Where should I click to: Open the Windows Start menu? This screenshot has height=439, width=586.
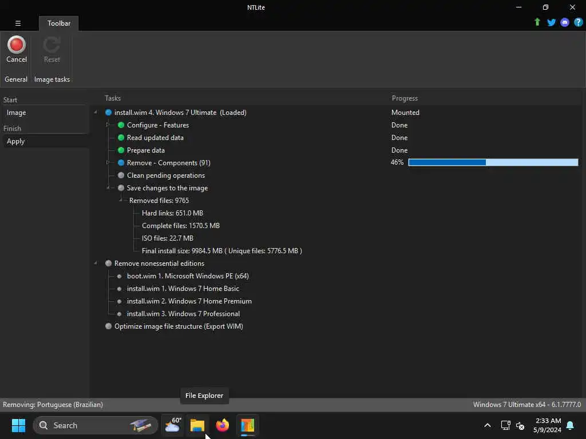click(x=18, y=425)
